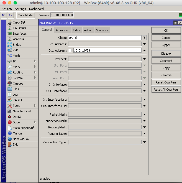The image size is (182, 183).
Task: Click the New WinBox icon
Action: pos(10,139)
